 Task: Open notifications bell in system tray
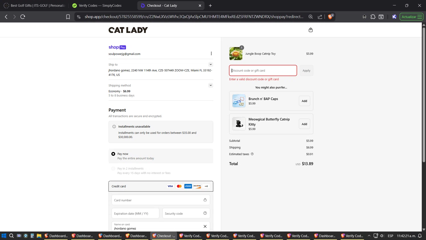(x=420, y=236)
